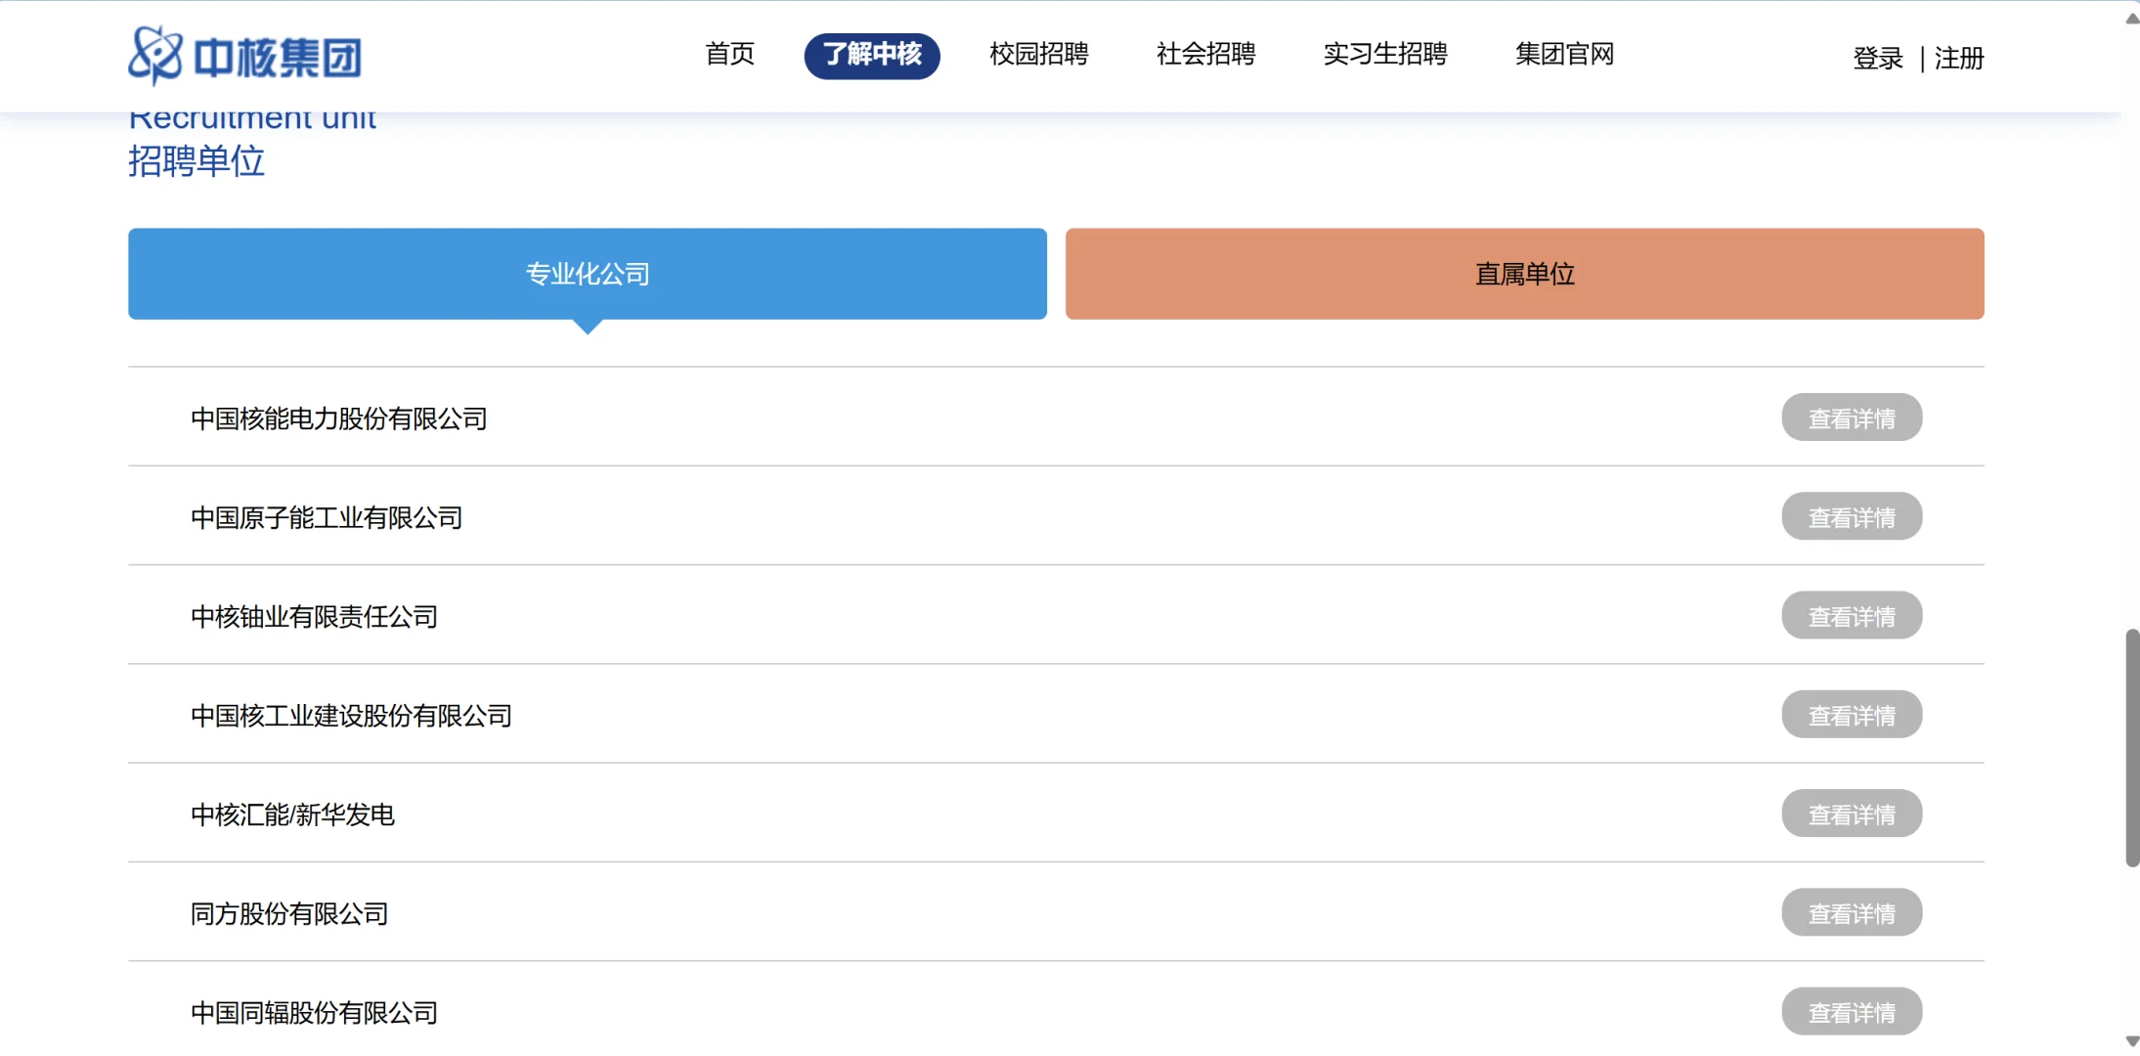The width and height of the screenshot is (2140, 1056).
Task: Open 查看详情 for 中国同辐股份有限公司
Action: click(x=1851, y=1011)
